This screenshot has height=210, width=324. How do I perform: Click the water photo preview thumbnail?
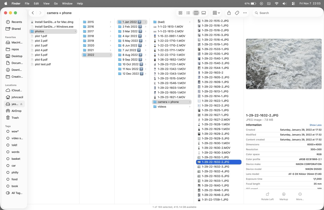click(284, 64)
